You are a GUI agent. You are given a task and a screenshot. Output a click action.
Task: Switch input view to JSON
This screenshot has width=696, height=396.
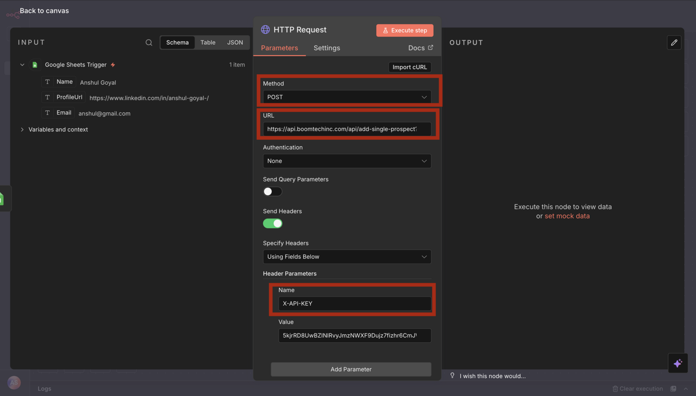[235, 43]
